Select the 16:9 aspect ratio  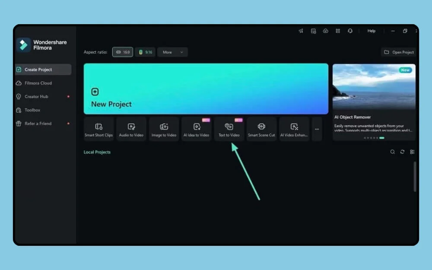coord(123,52)
